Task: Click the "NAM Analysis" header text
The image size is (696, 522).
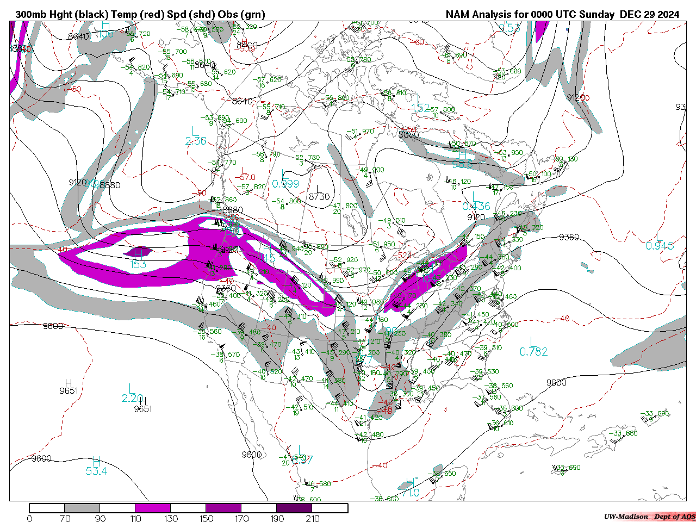Action: (x=479, y=15)
